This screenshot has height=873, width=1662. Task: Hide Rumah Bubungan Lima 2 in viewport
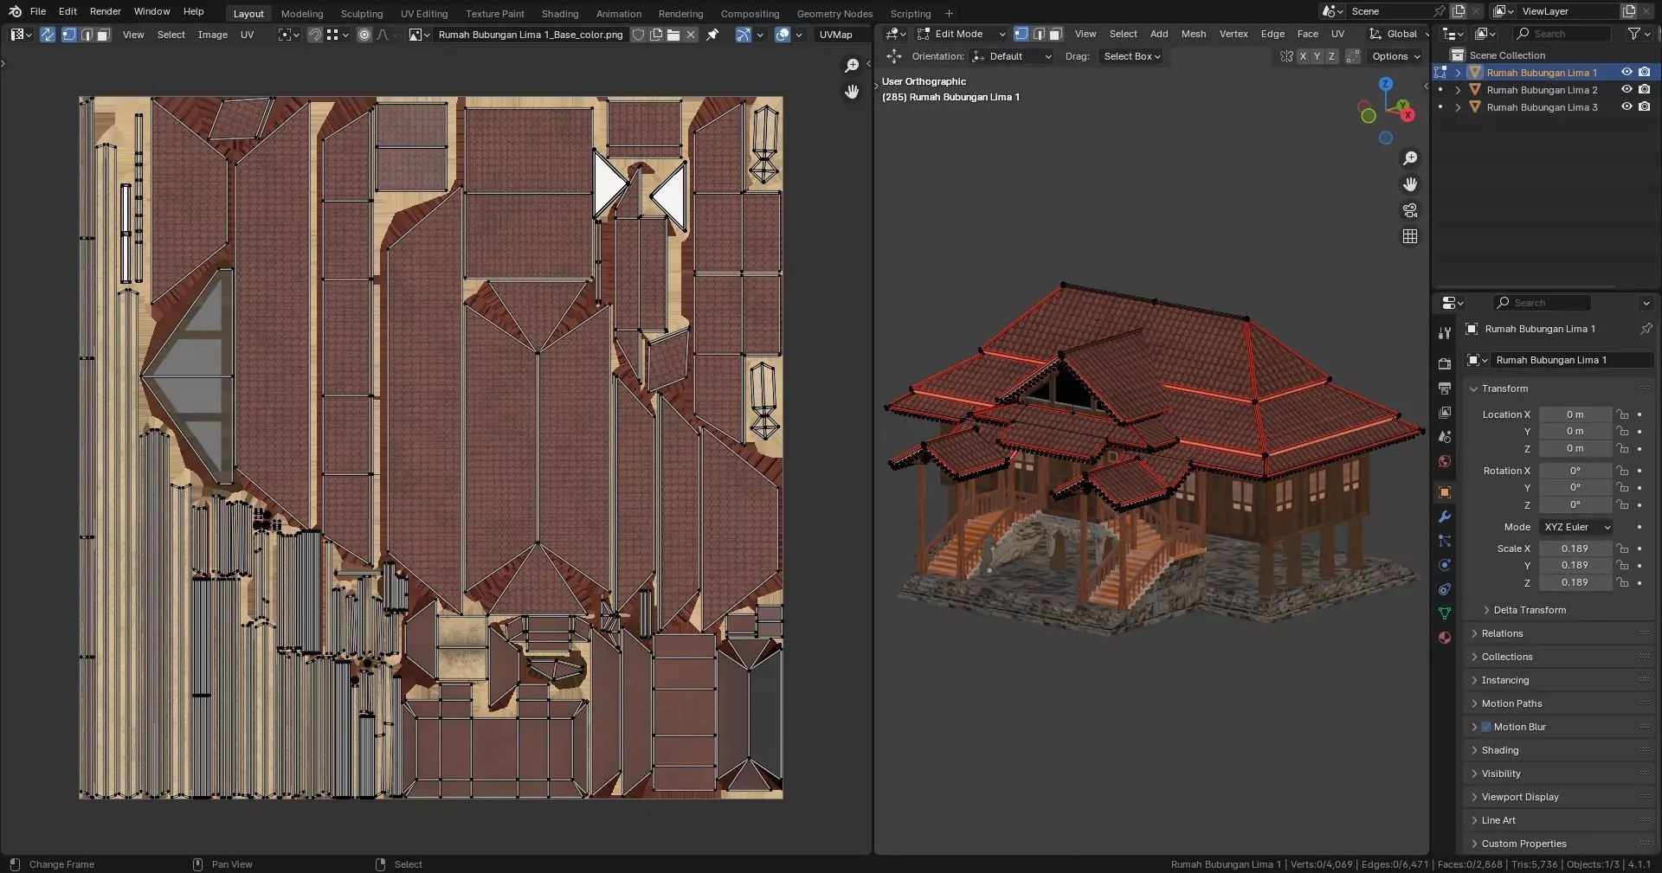click(x=1627, y=90)
